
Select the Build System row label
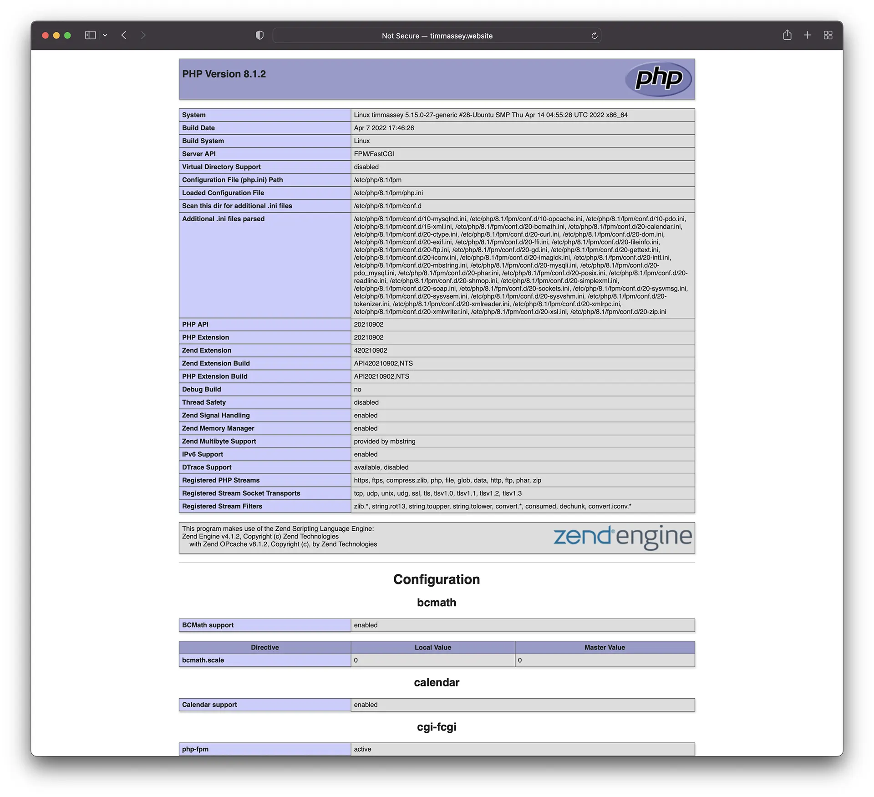(203, 141)
